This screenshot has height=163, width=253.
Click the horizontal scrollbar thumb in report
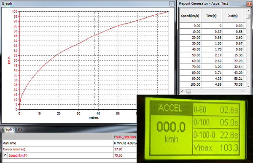pos(188,91)
